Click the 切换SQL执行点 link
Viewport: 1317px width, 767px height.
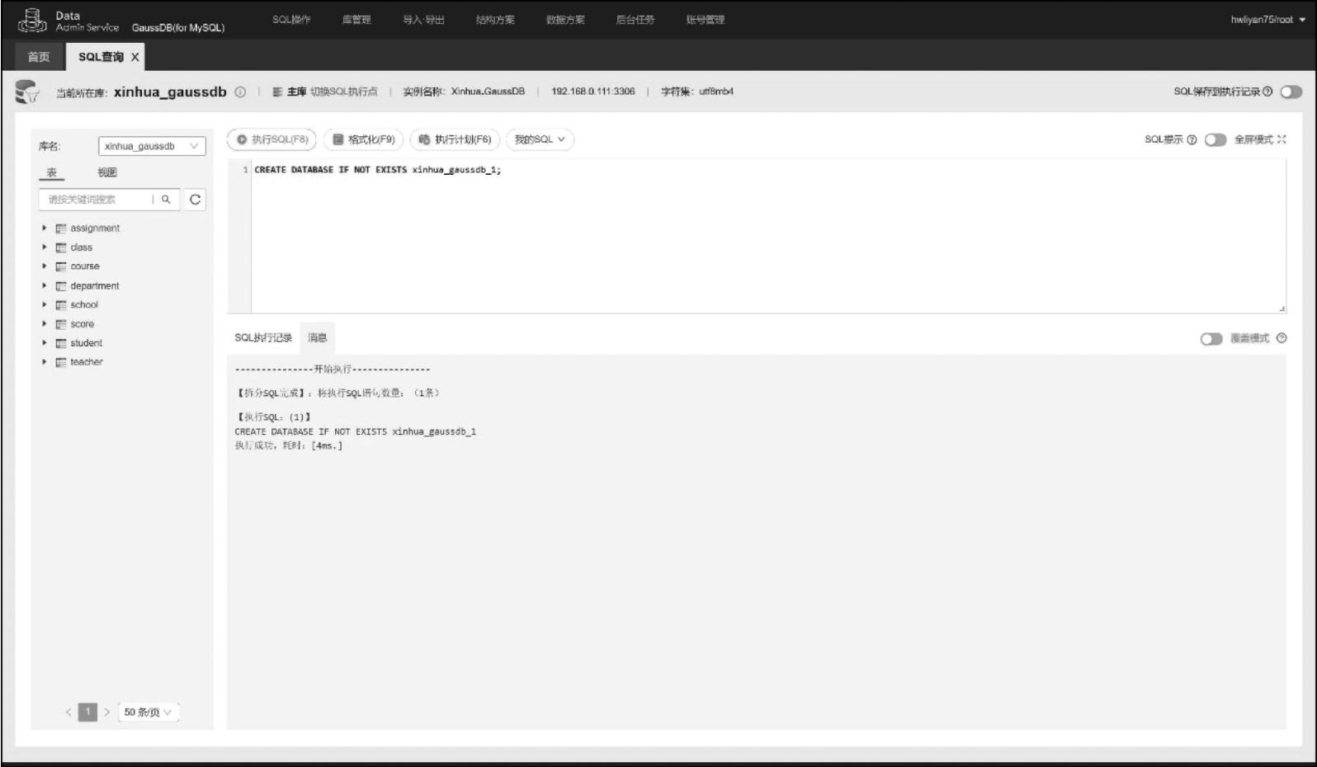(343, 92)
